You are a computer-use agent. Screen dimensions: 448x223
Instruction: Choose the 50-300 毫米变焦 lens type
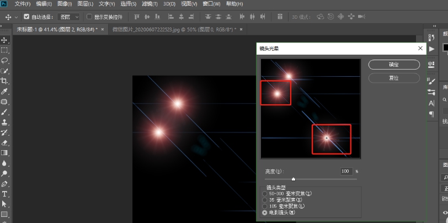265,194
